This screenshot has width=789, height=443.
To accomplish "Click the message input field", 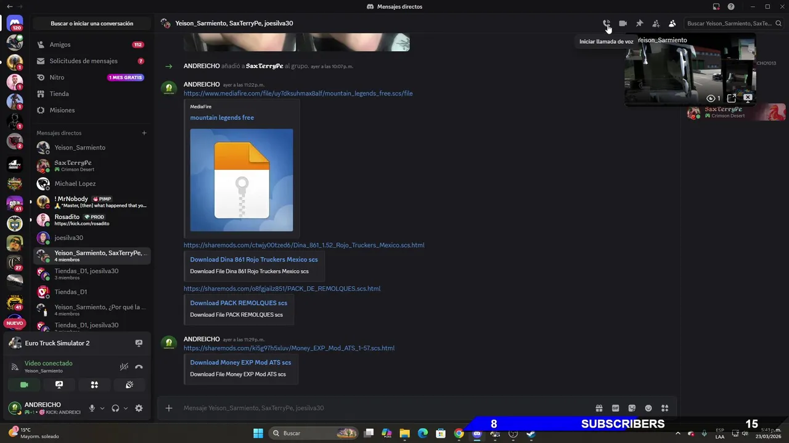I will tap(382, 408).
